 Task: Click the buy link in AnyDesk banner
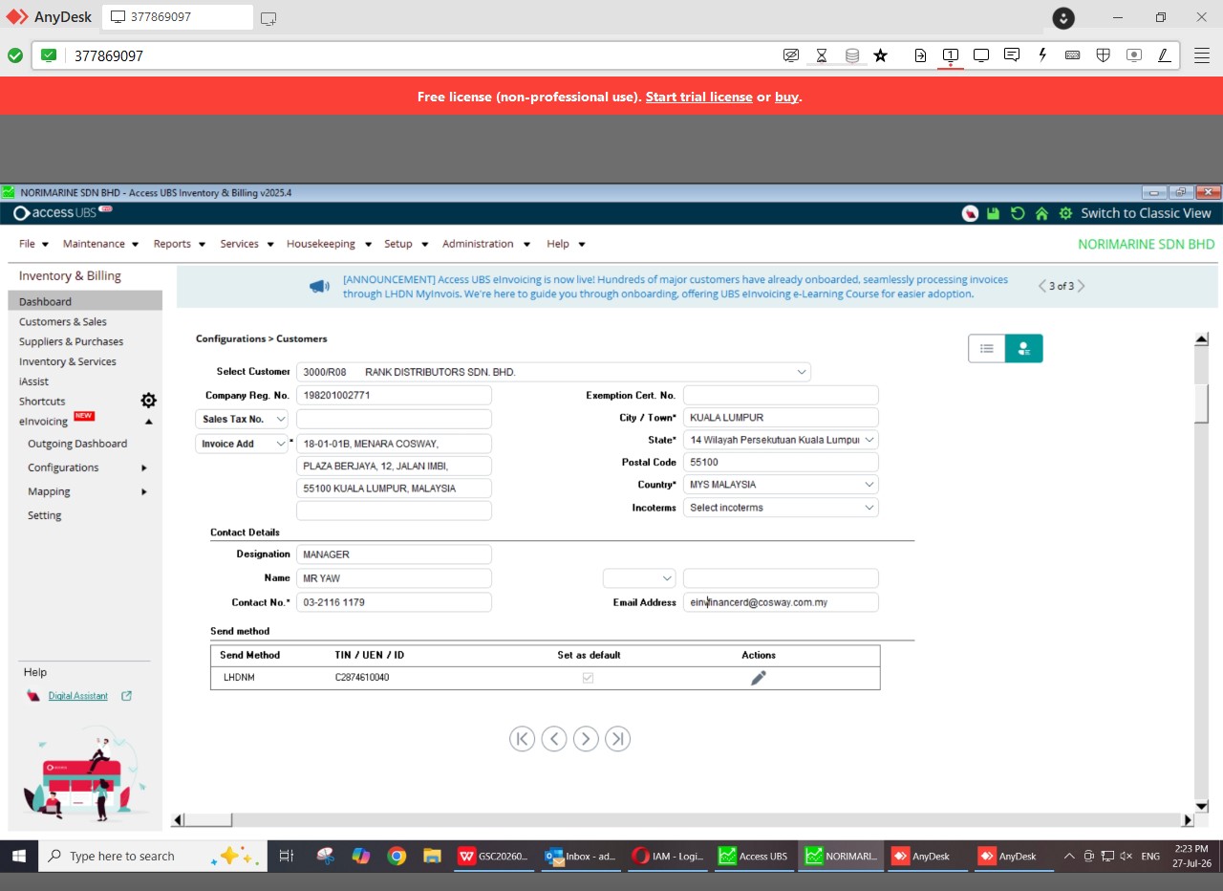pos(786,97)
